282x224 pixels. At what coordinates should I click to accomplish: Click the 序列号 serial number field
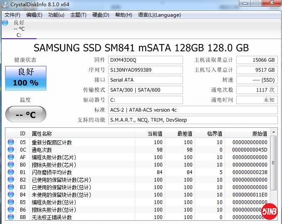[145, 70]
